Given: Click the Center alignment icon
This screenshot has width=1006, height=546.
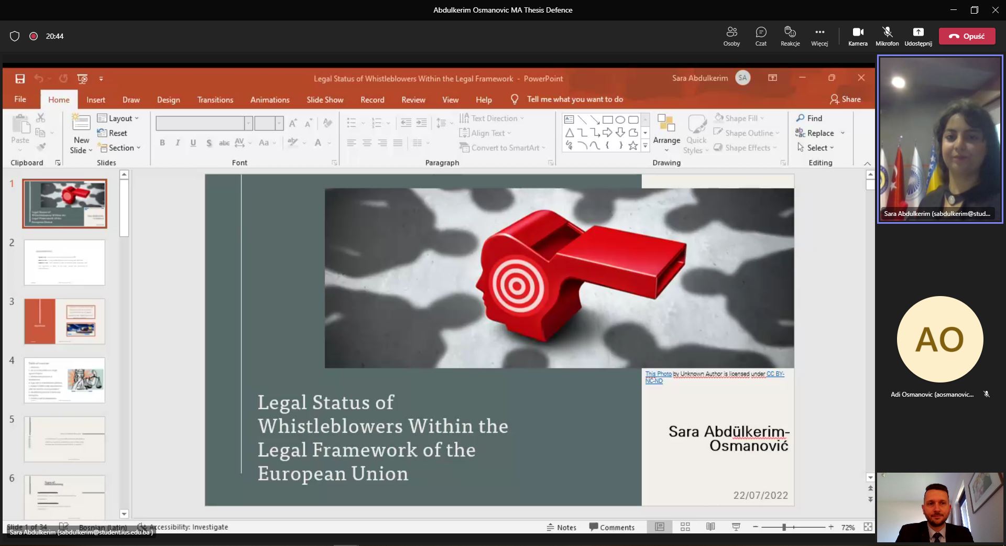Looking at the screenshot, I should [x=367, y=143].
